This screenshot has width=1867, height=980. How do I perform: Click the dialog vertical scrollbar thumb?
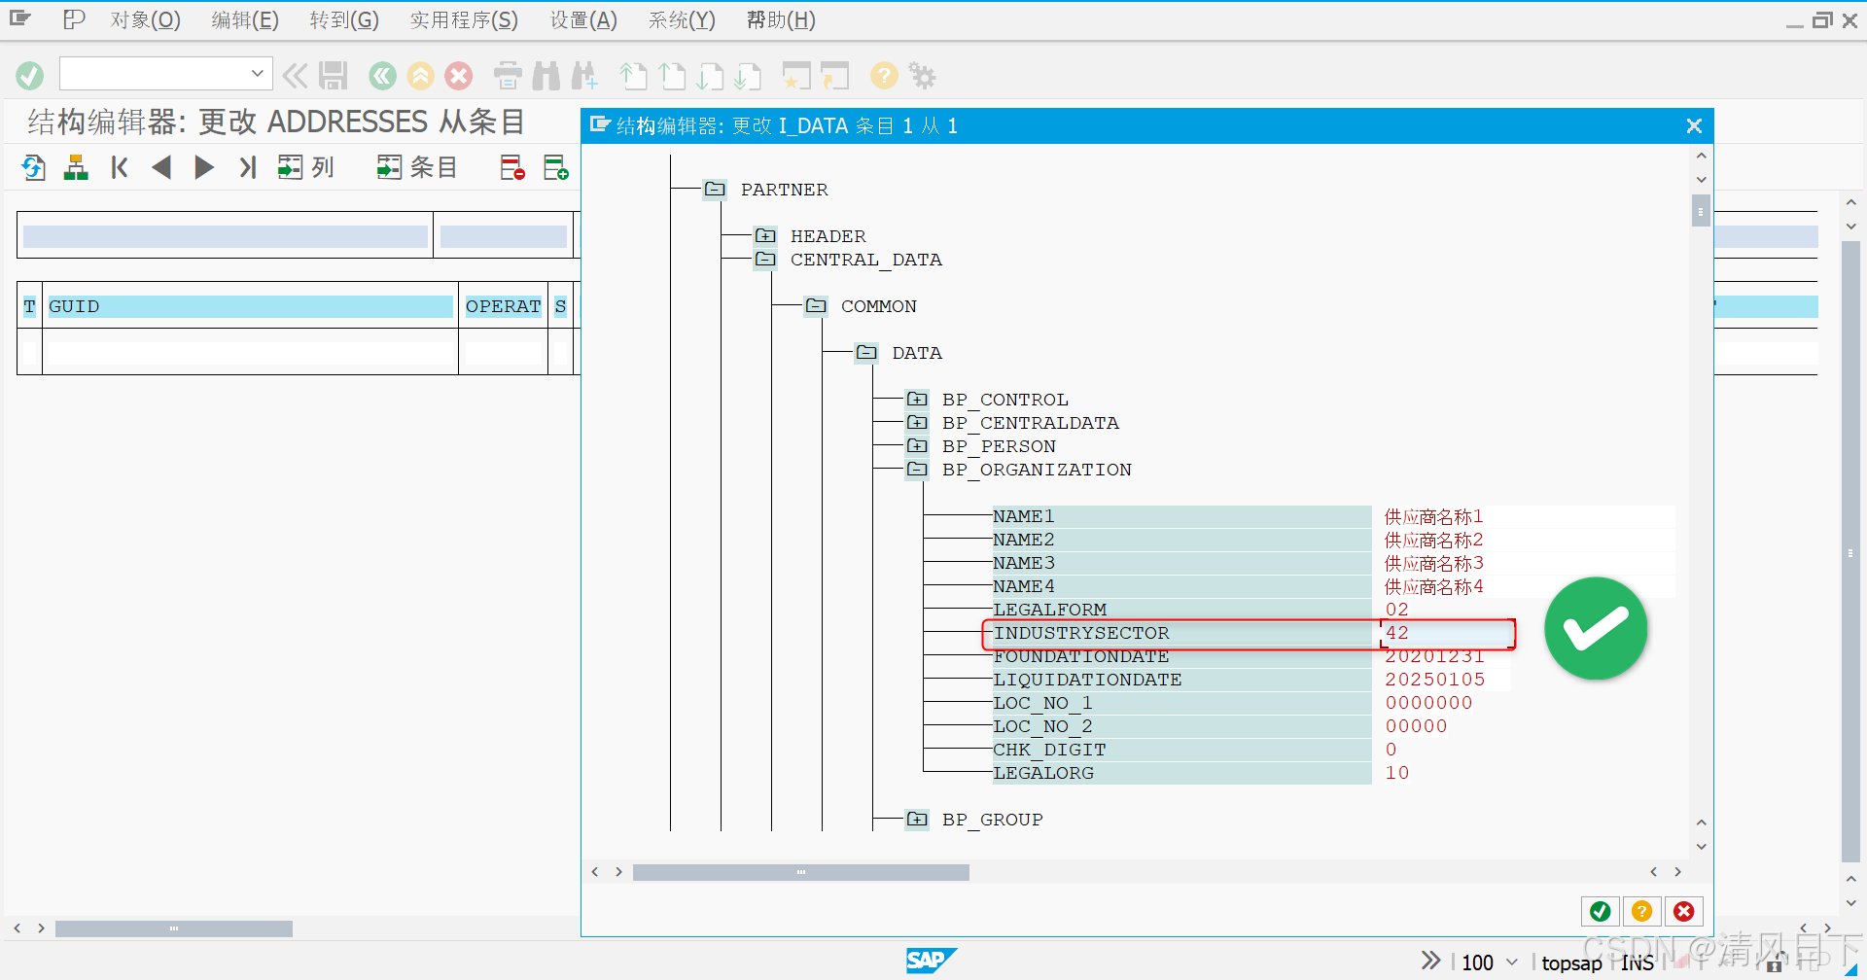[1701, 210]
